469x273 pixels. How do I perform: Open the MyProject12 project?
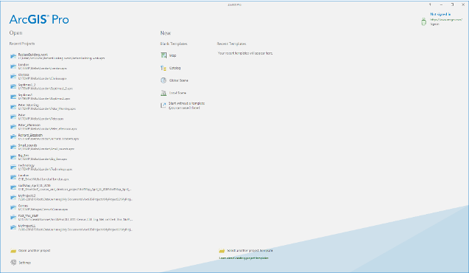(72, 197)
